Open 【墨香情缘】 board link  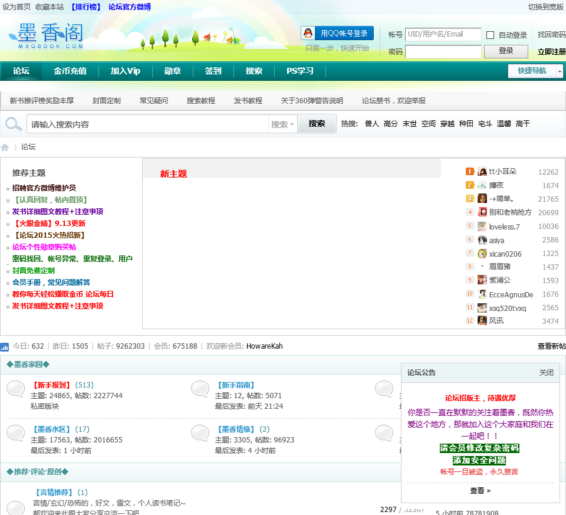[236, 429]
